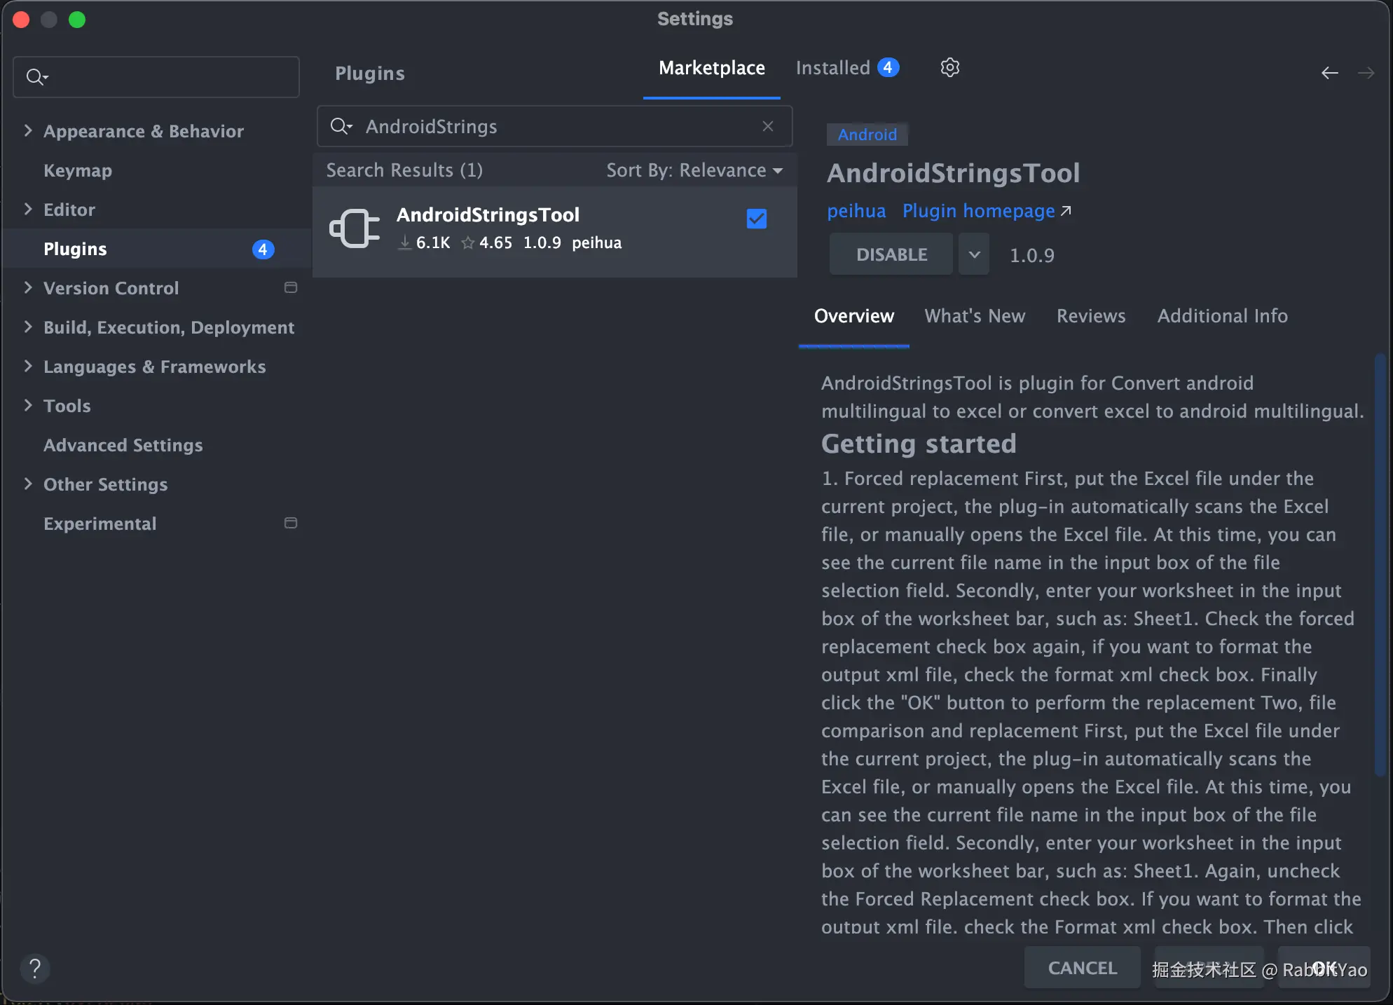Uncheck the AndroidStringsTool enabled checkbox
The image size is (1393, 1005).
tap(757, 219)
